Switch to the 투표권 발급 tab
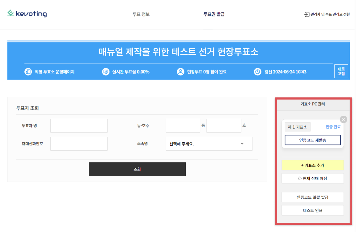This screenshot has height=232, width=356. click(x=214, y=14)
